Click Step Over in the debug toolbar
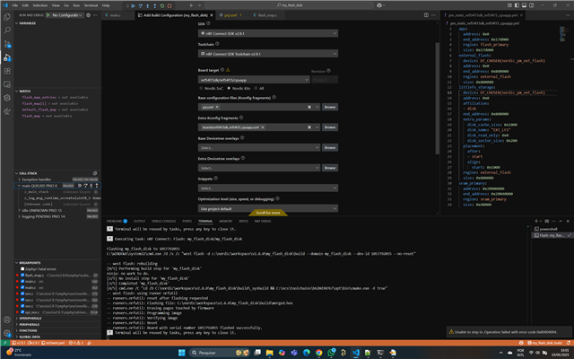Screen dimensions: 574x359 [140, 5]
